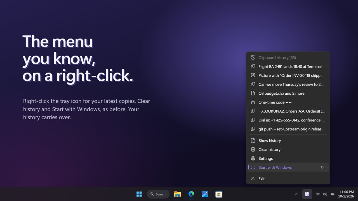358x201 pixels.
Task: Open the Photos app on taskbar
Action: pos(205,194)
